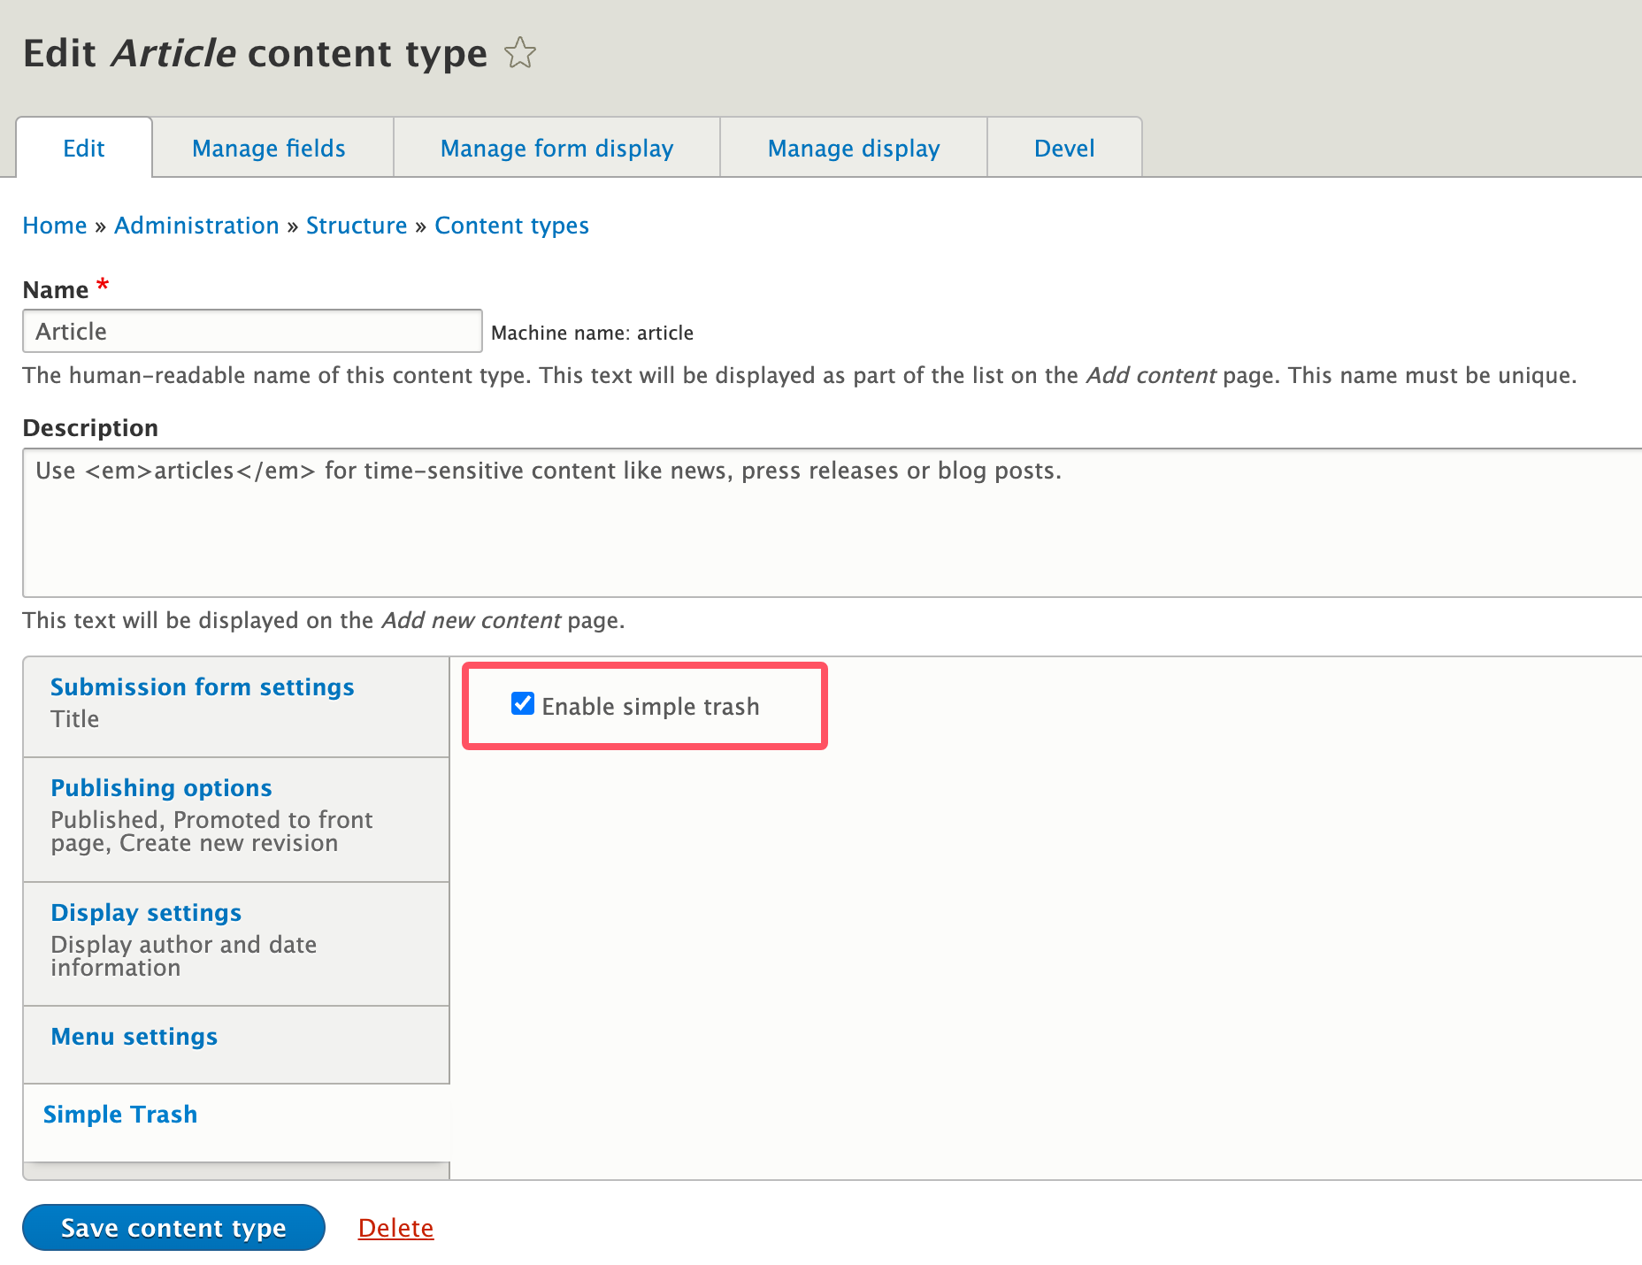
Task: Enable simple trash checkbox
Action: point(522,703)
